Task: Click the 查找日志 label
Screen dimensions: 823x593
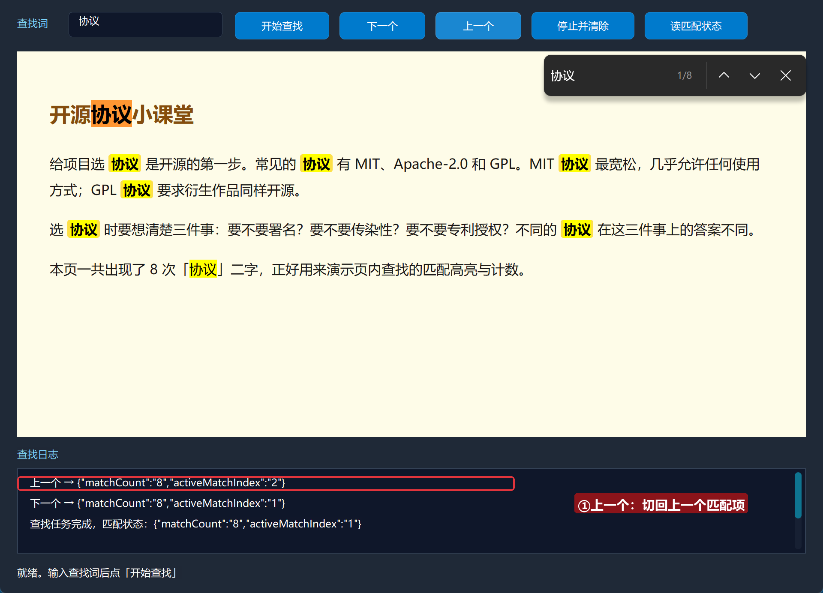Action: click(x=38, y=454)
